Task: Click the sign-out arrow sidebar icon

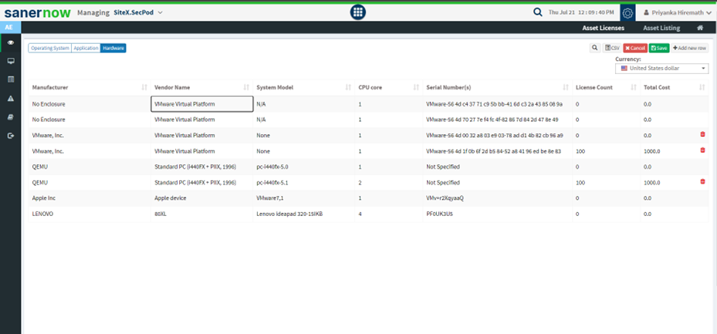Action: [x=11, y=136]
